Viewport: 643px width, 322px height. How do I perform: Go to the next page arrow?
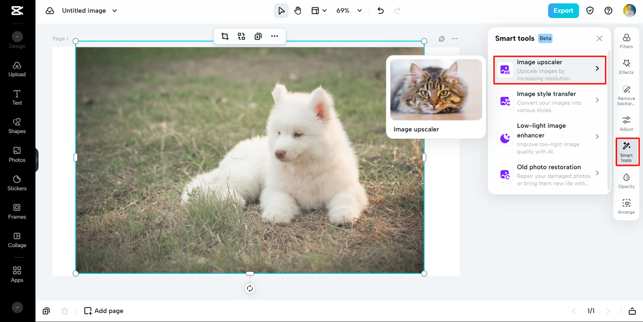[x=608, y=311]
